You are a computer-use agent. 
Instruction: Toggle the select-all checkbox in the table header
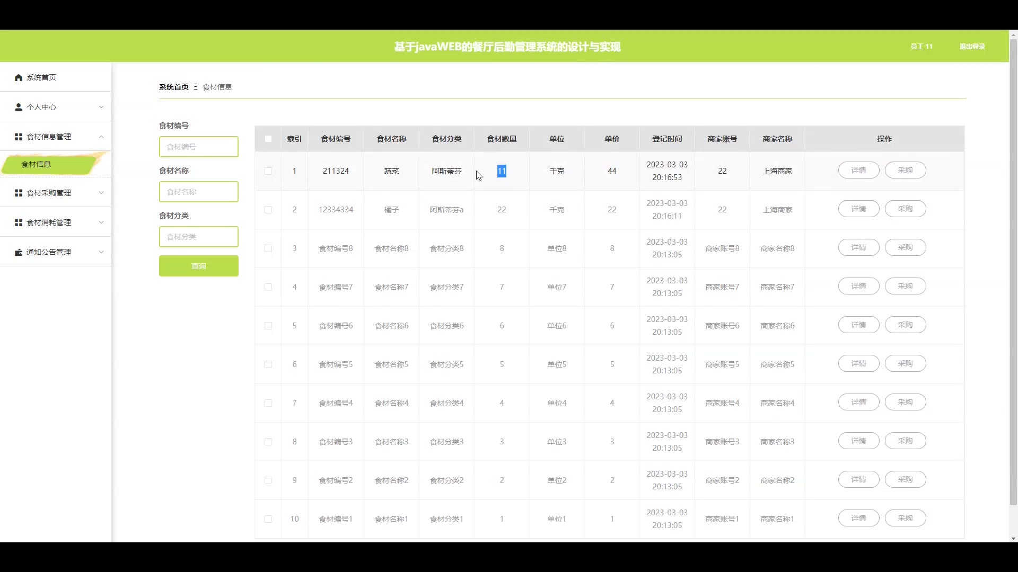pyautogui.click(x=268, y=139)
